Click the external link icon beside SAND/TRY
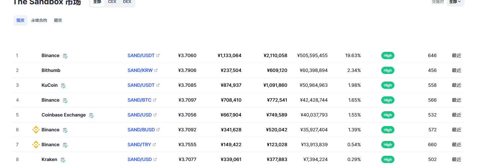This screenshot has height=165, width=479. (154, 145)
